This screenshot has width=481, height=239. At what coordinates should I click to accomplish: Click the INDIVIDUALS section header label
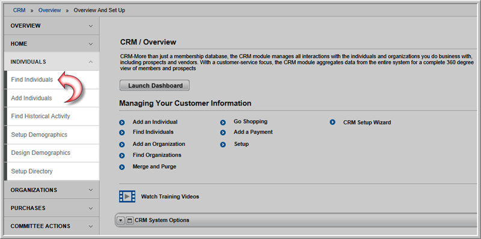point(28,62)
